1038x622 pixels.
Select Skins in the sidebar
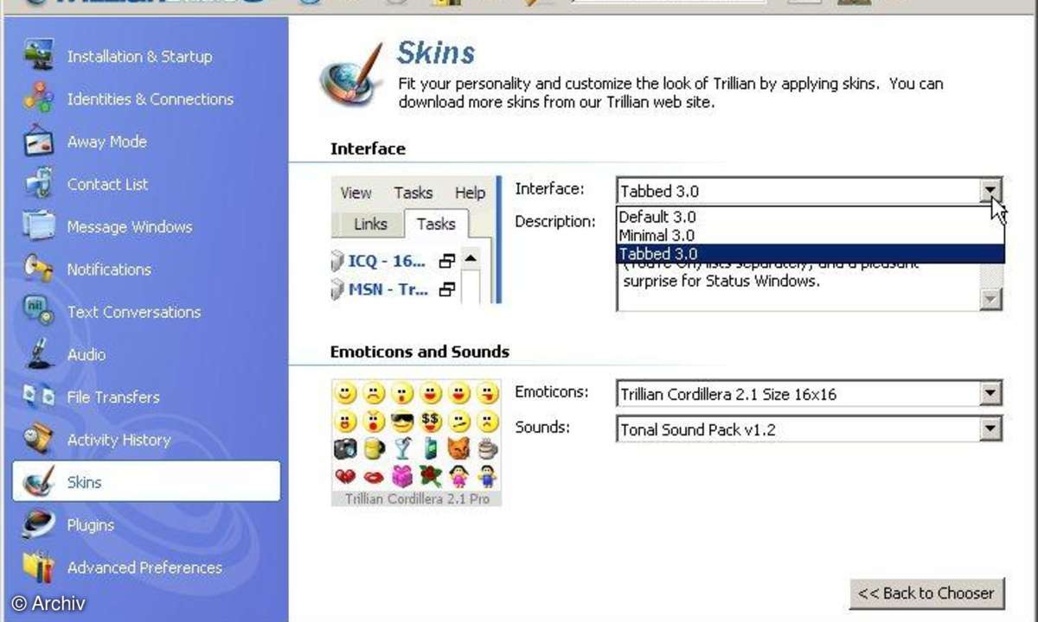tap(146, 481)
